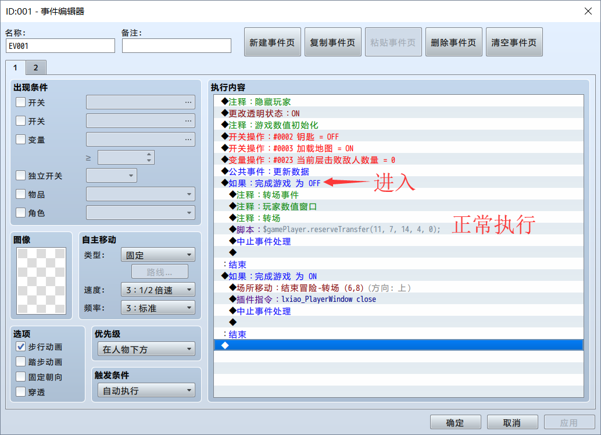Click the 新建事件页 button
601x435 pixels.
272,42
